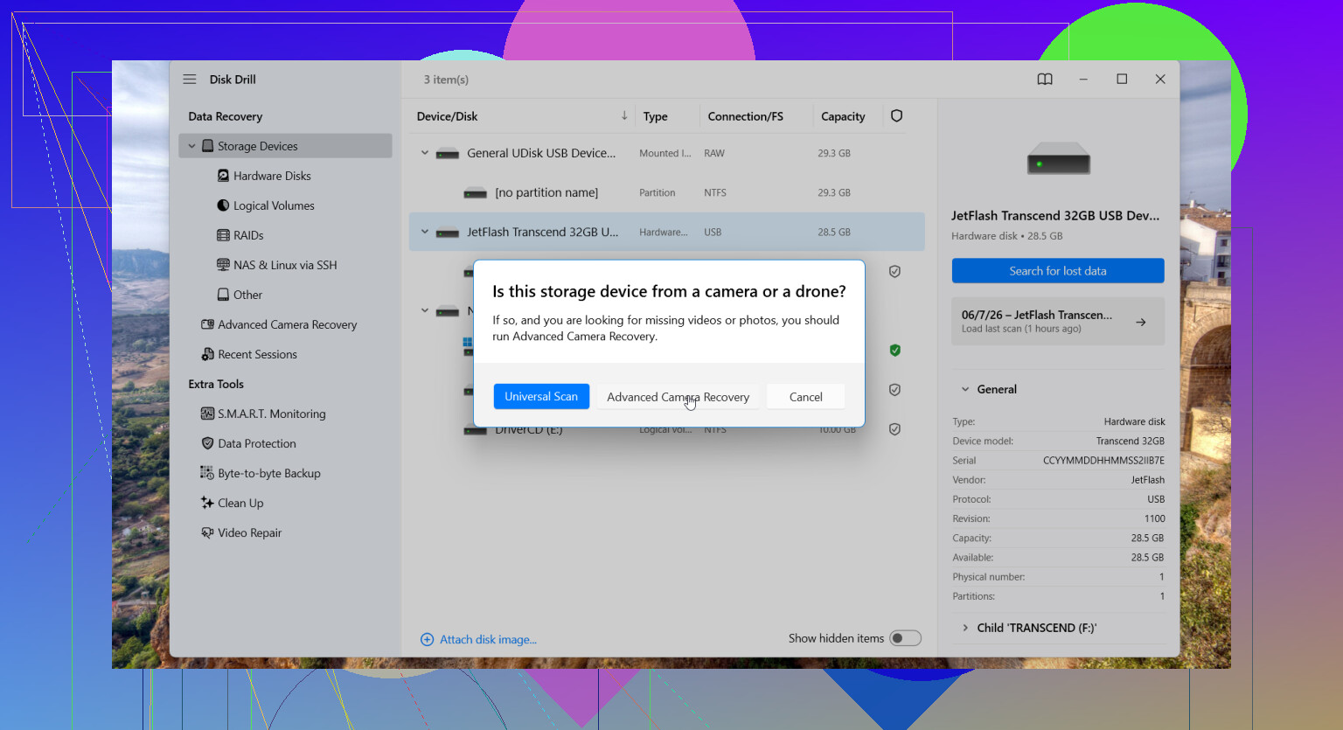This screenshot has width=1343, height=730.
Task: Collapse the Storage Devices tree section
Action: click(x=191, y=146)
